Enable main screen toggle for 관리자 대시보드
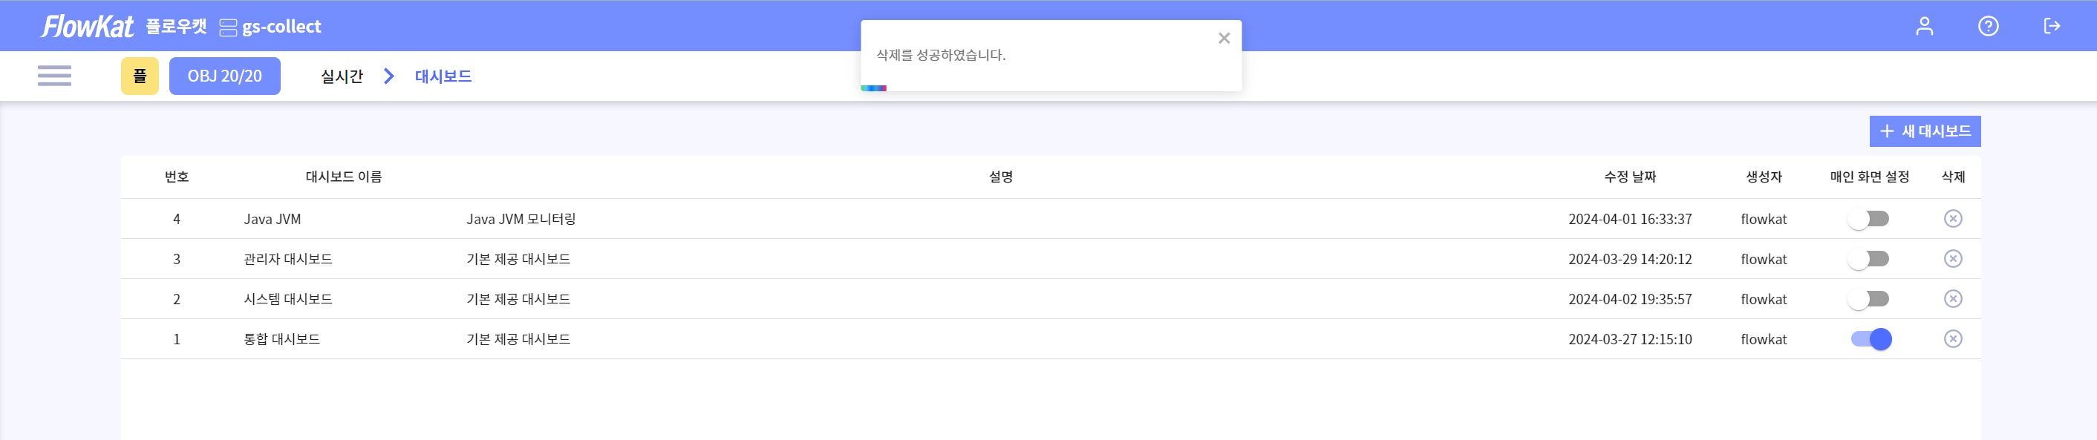 point(1868,259)
